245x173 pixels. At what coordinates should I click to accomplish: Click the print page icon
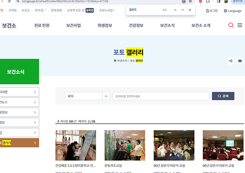coord(240,61)
